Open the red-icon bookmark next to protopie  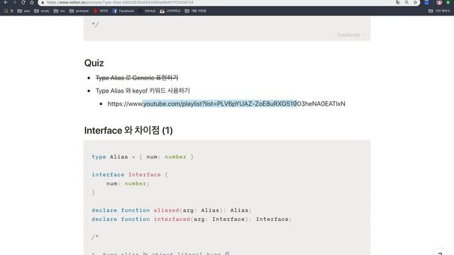[101, 11]
